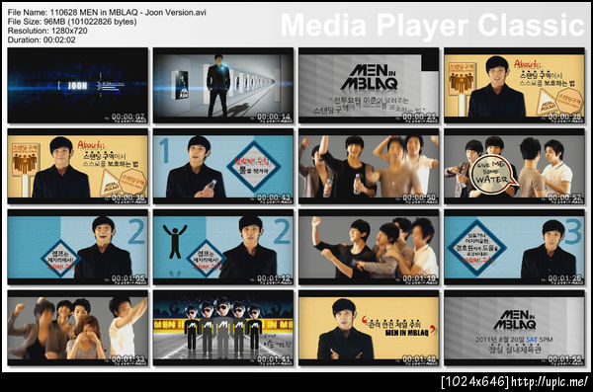Click the 'Resolution: 1280x720' text
The image size is (593, 392).
coord(47,31)
